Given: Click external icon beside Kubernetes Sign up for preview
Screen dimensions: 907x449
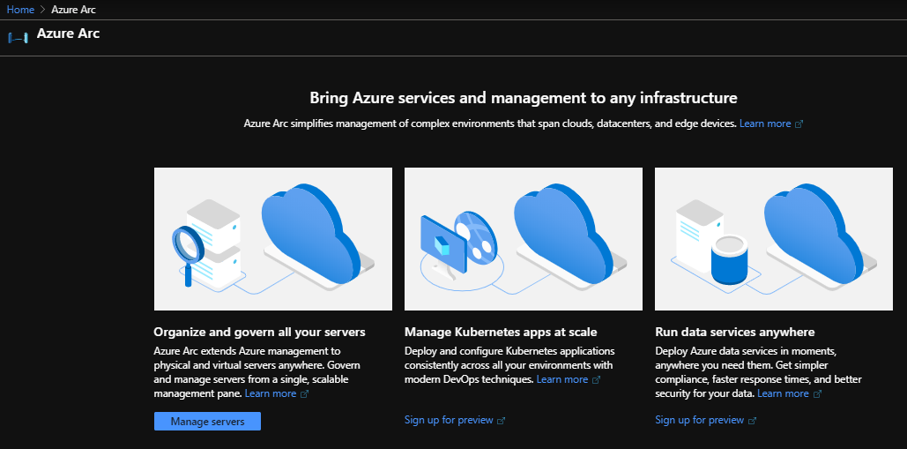Looking at the screenshot, I should (502, 421).
